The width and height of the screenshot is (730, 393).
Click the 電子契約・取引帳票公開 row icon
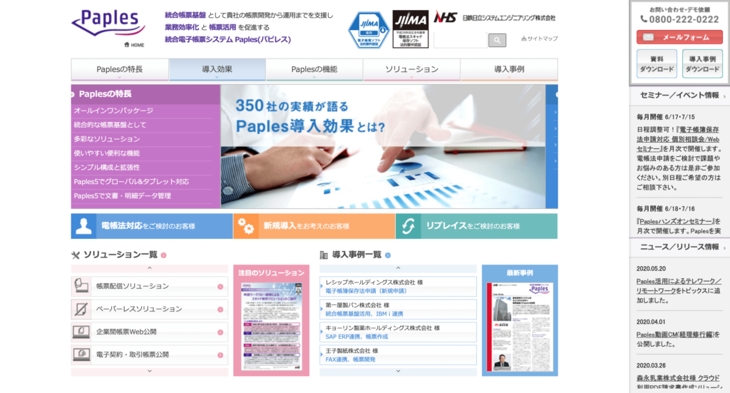(x=81, y=354)
